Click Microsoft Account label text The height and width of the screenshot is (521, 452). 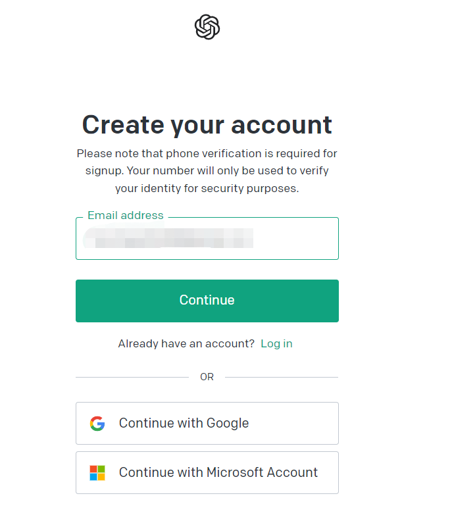click(x=263, y=472)
